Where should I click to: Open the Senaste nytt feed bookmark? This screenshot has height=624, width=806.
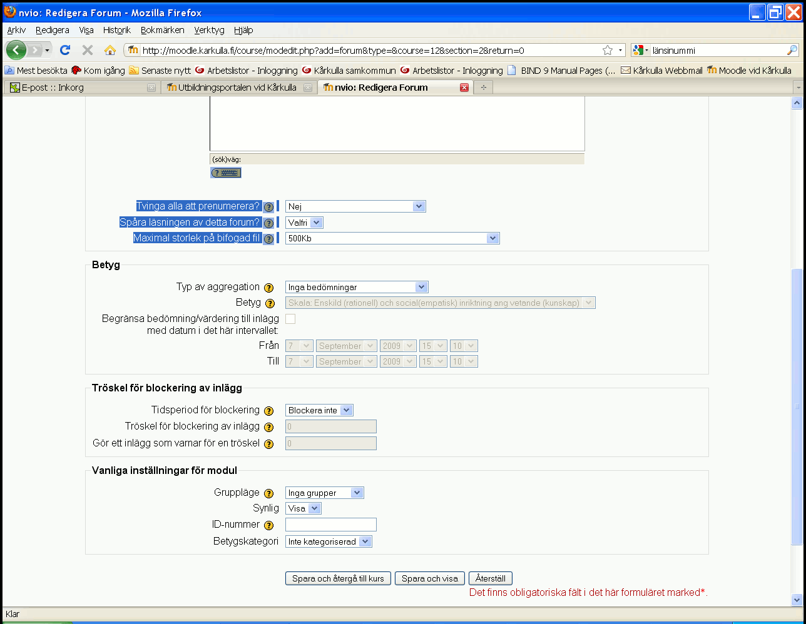(160, 71)
